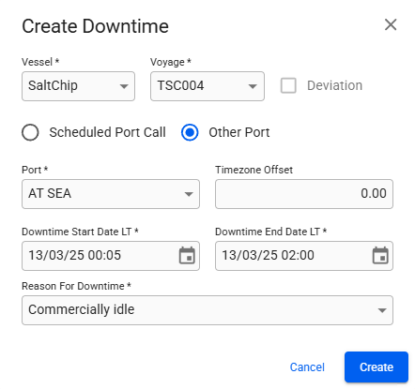The width and height of the screenshot is (415, 389).
Task: Open the Downtime End Date calendar picker
Action: click(380, 255)
